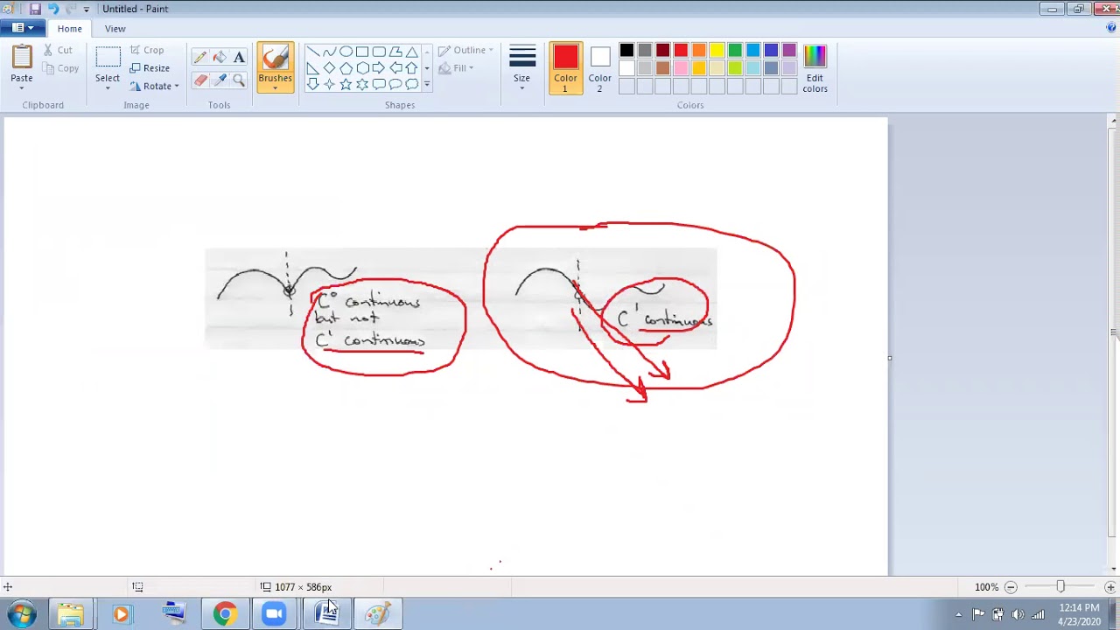This screenshot has height=630, width=1120.
Task: Click the zoom slider handle
Action: (1060, 587)
